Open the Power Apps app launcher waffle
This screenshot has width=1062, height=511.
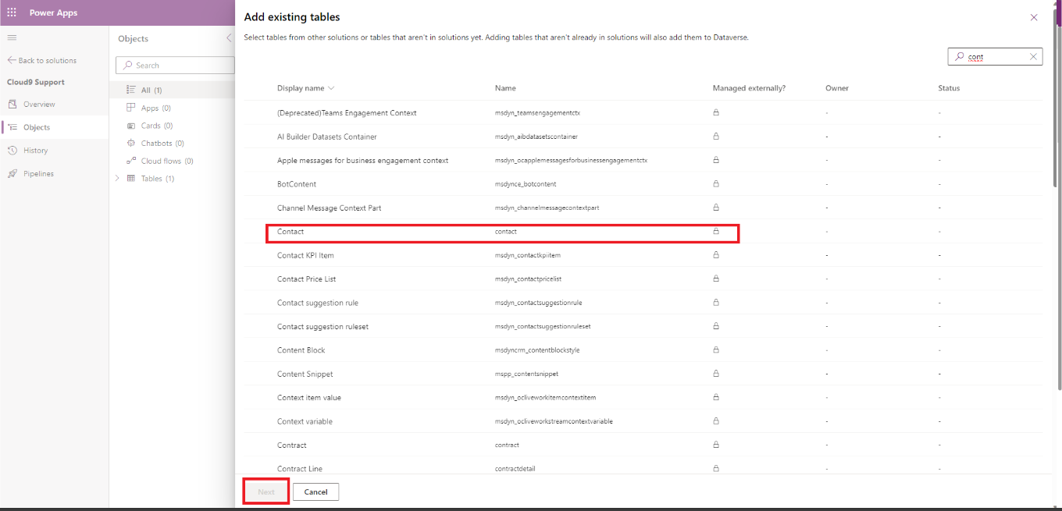12,12
